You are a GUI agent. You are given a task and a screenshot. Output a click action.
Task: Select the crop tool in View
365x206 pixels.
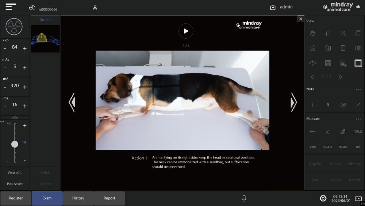[x=328, y=33]
